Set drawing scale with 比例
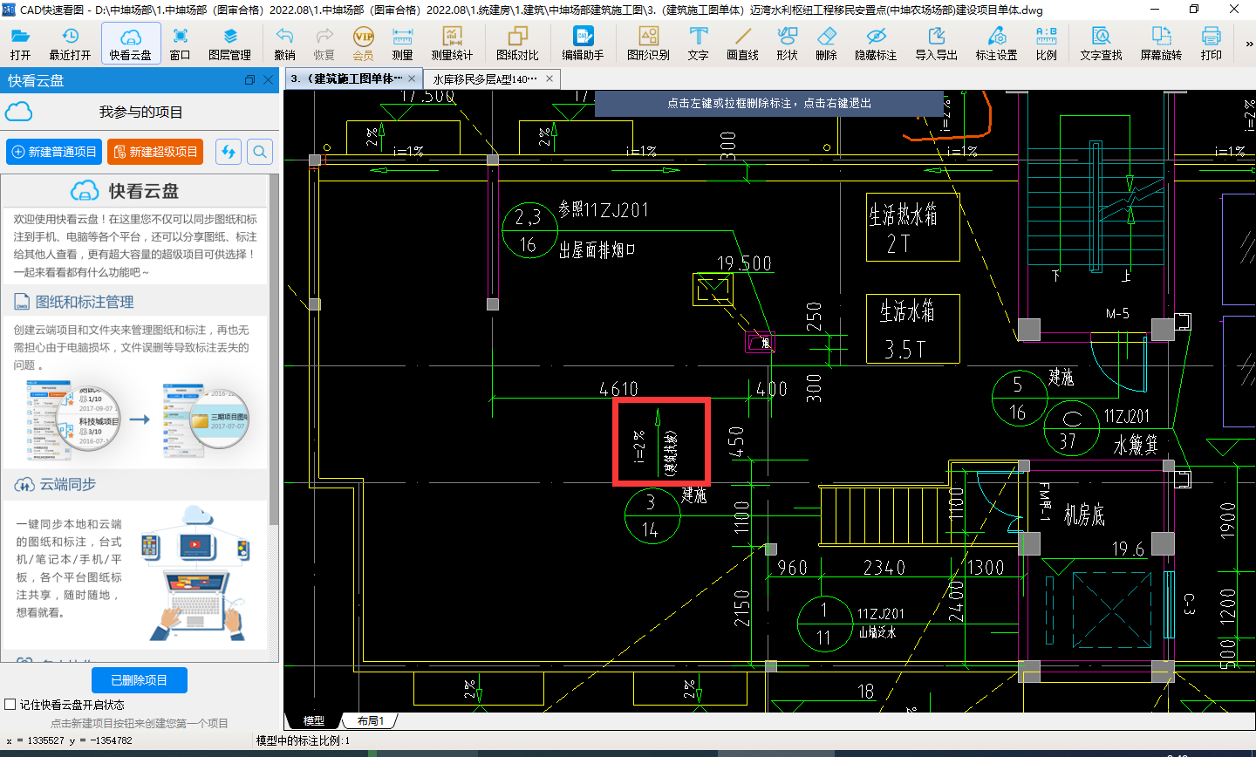Screen dimensions: 1256x757 coord(1046,44)
